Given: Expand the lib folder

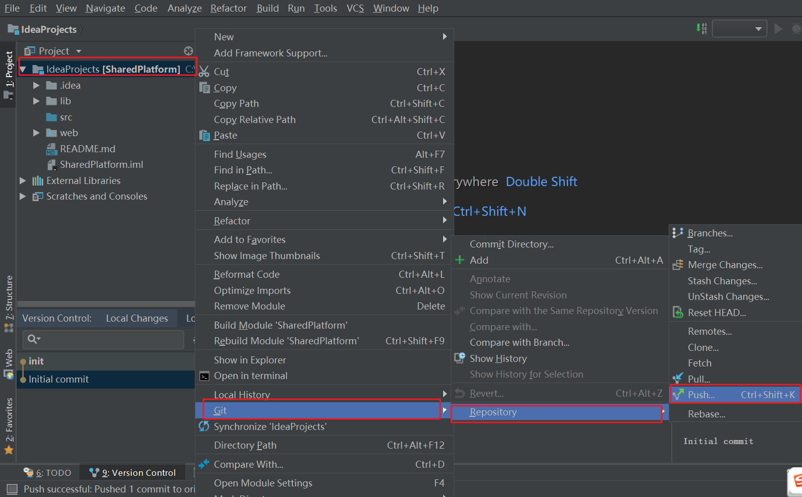Looking at the screenshot, I should point(36,101).
